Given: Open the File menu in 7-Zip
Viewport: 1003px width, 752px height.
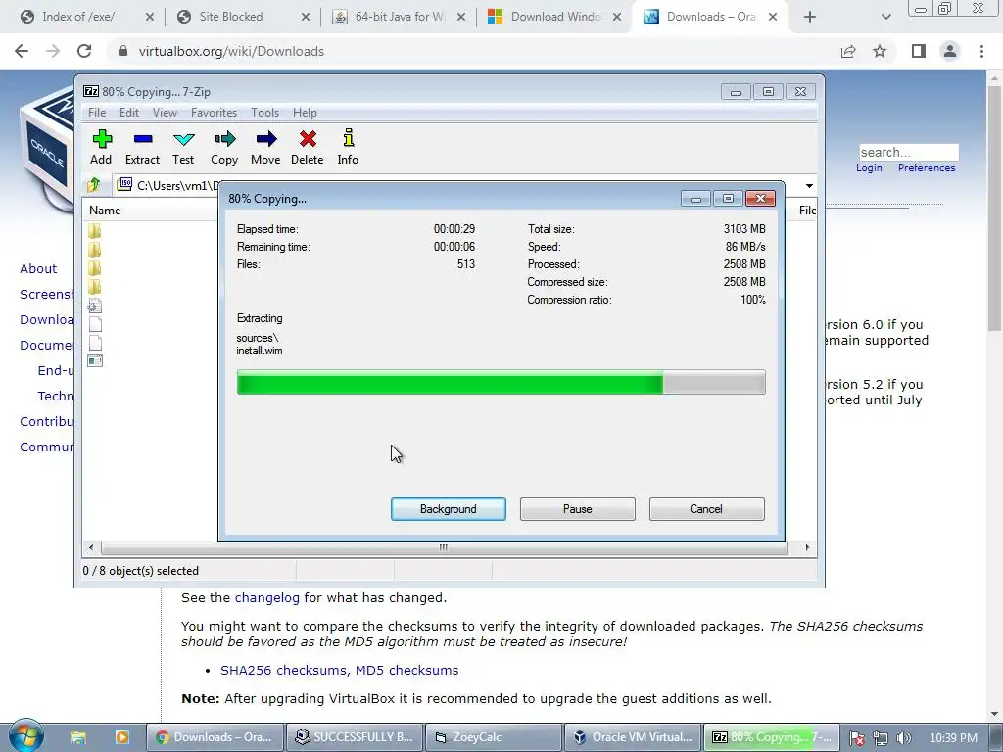Looking at the screenshot, I should click(x=97, y=113).
